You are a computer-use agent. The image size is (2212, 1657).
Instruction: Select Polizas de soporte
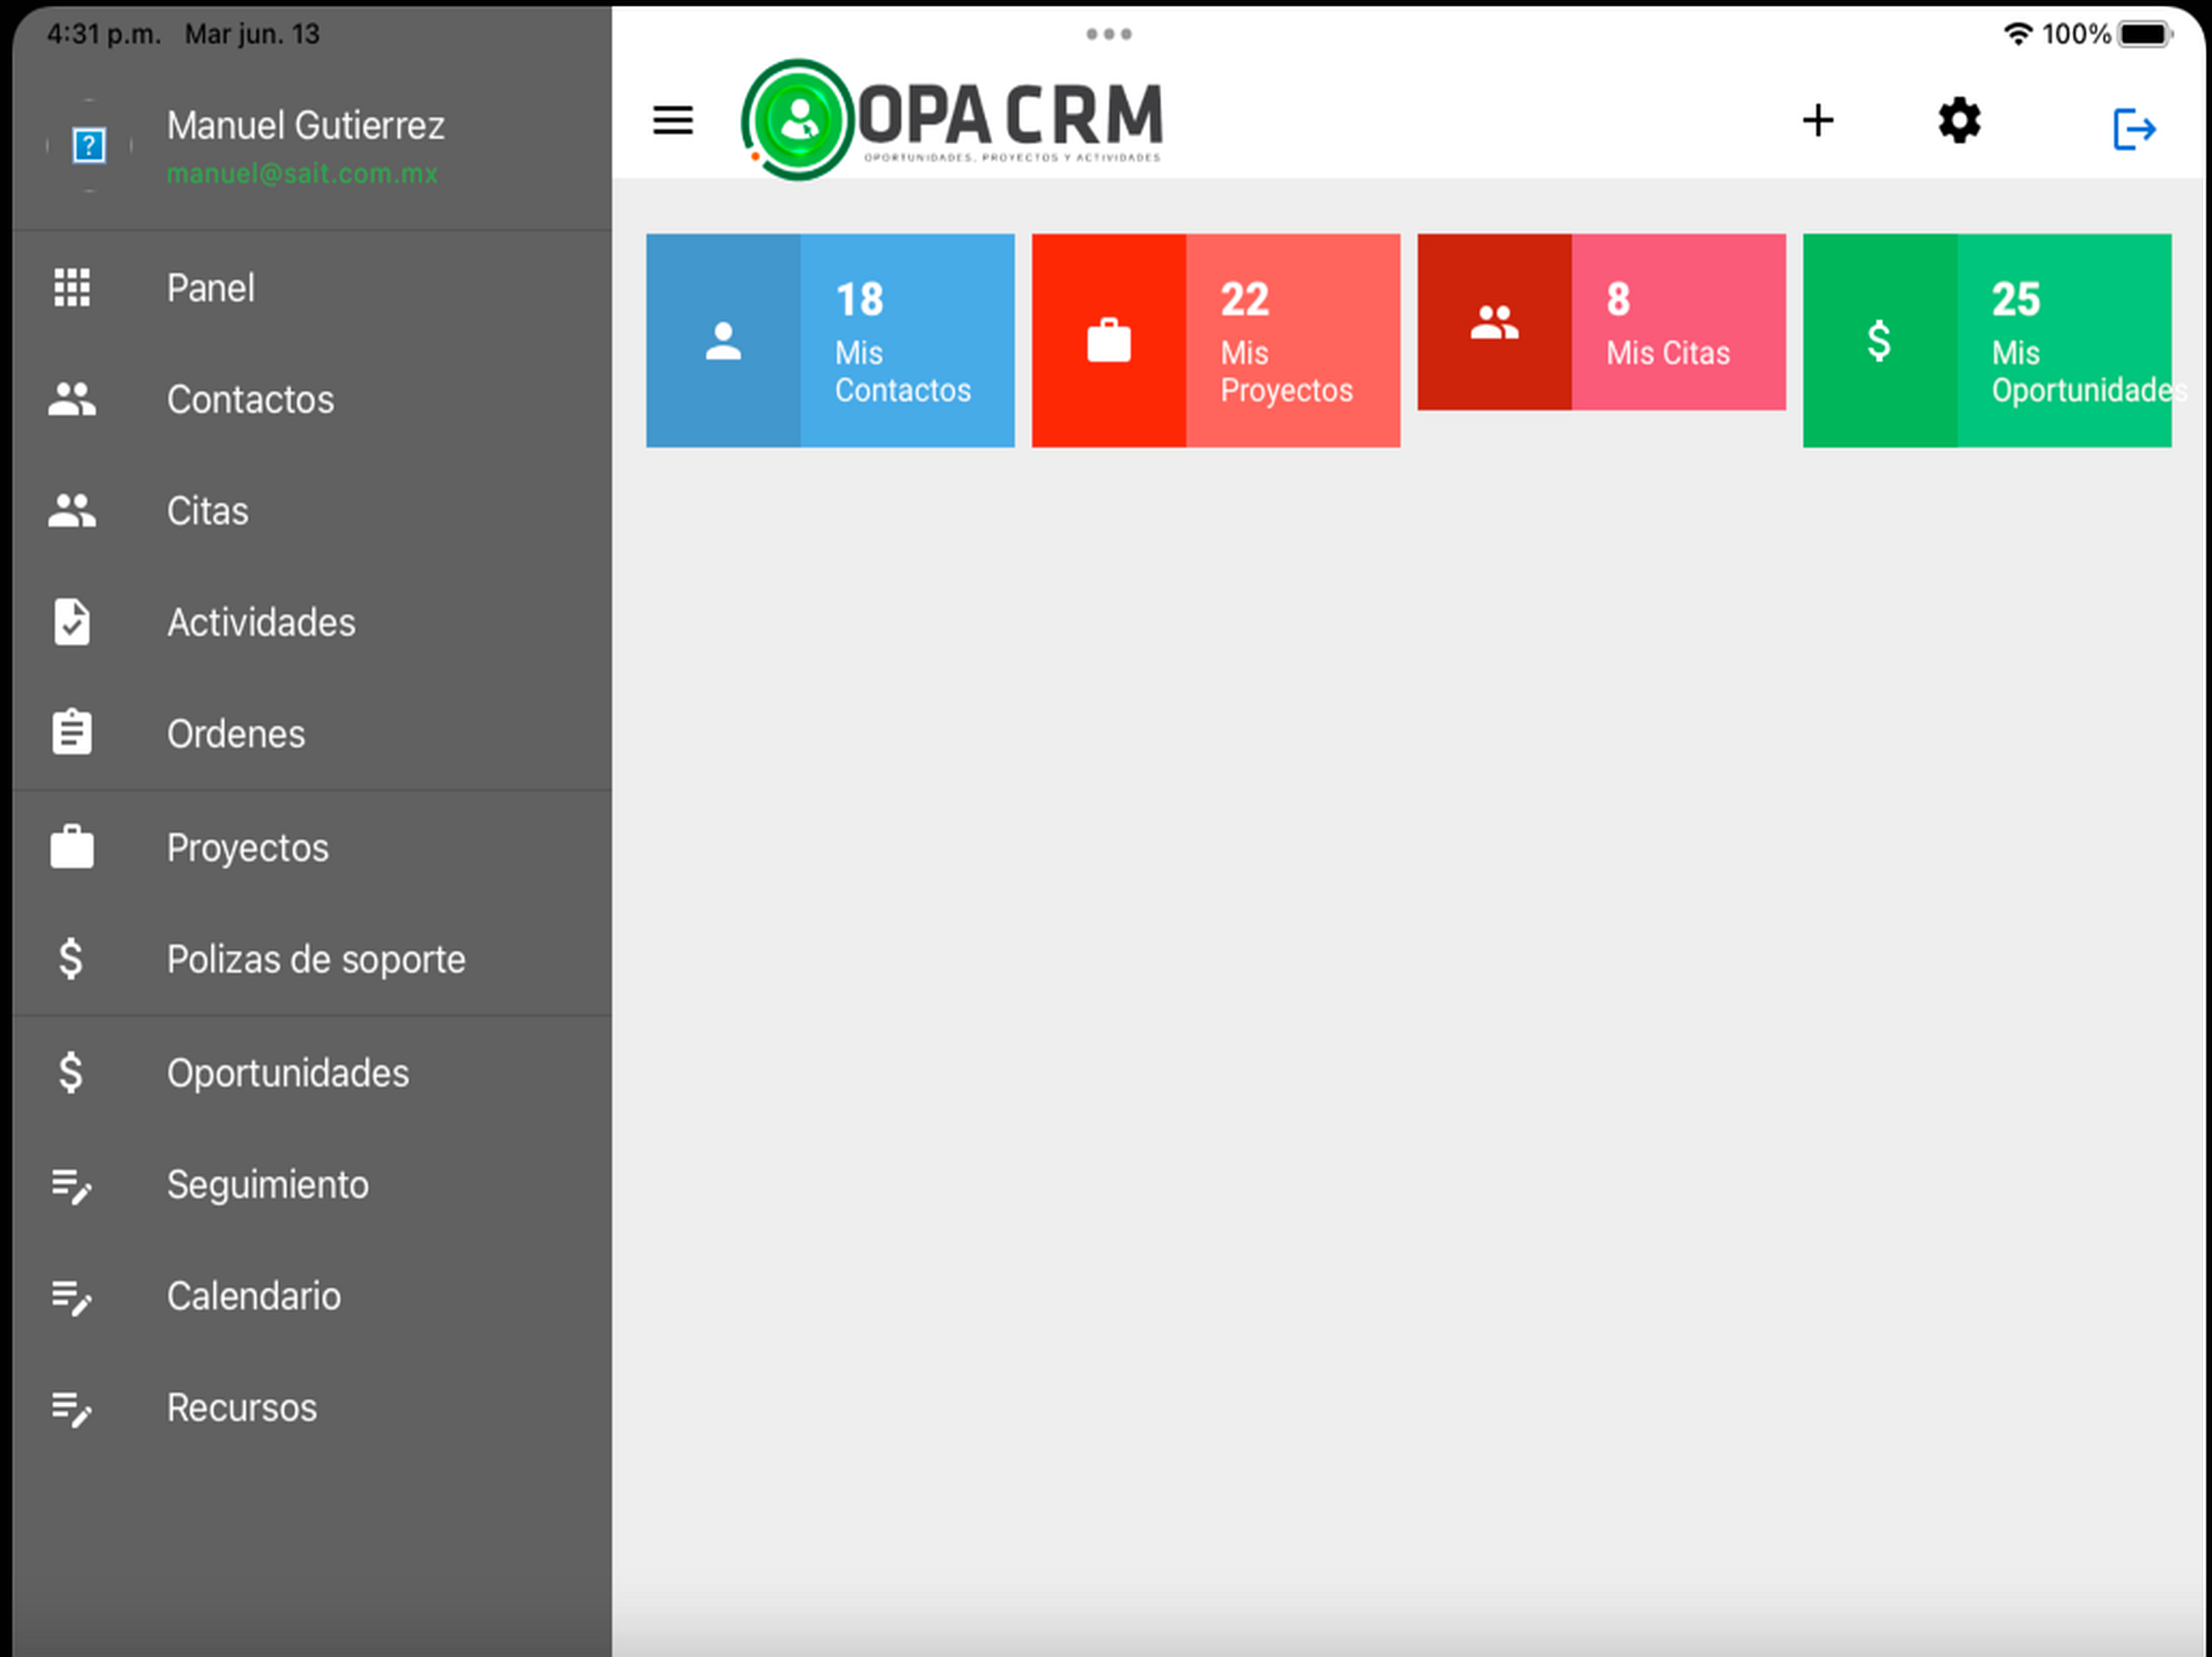coord(315,960)
